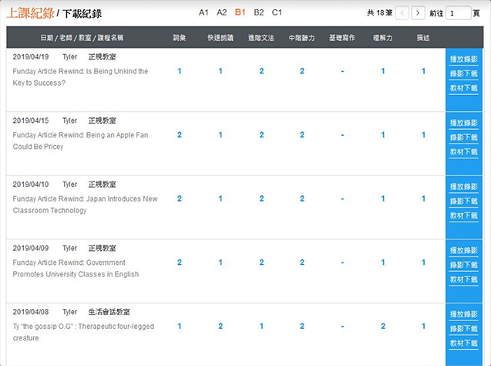Open Japan Introduces New Classroom Technology course title

point(85,205)
